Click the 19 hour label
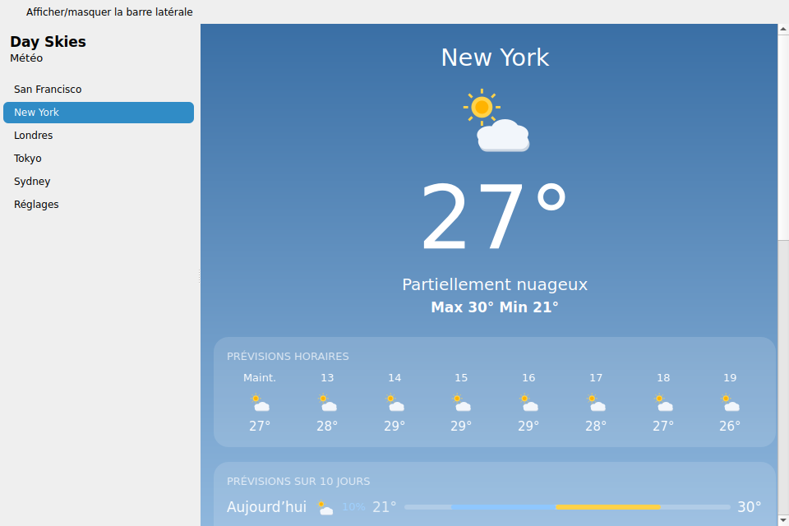789x526 pixels. pyautogui.click(x=730, y=377)
